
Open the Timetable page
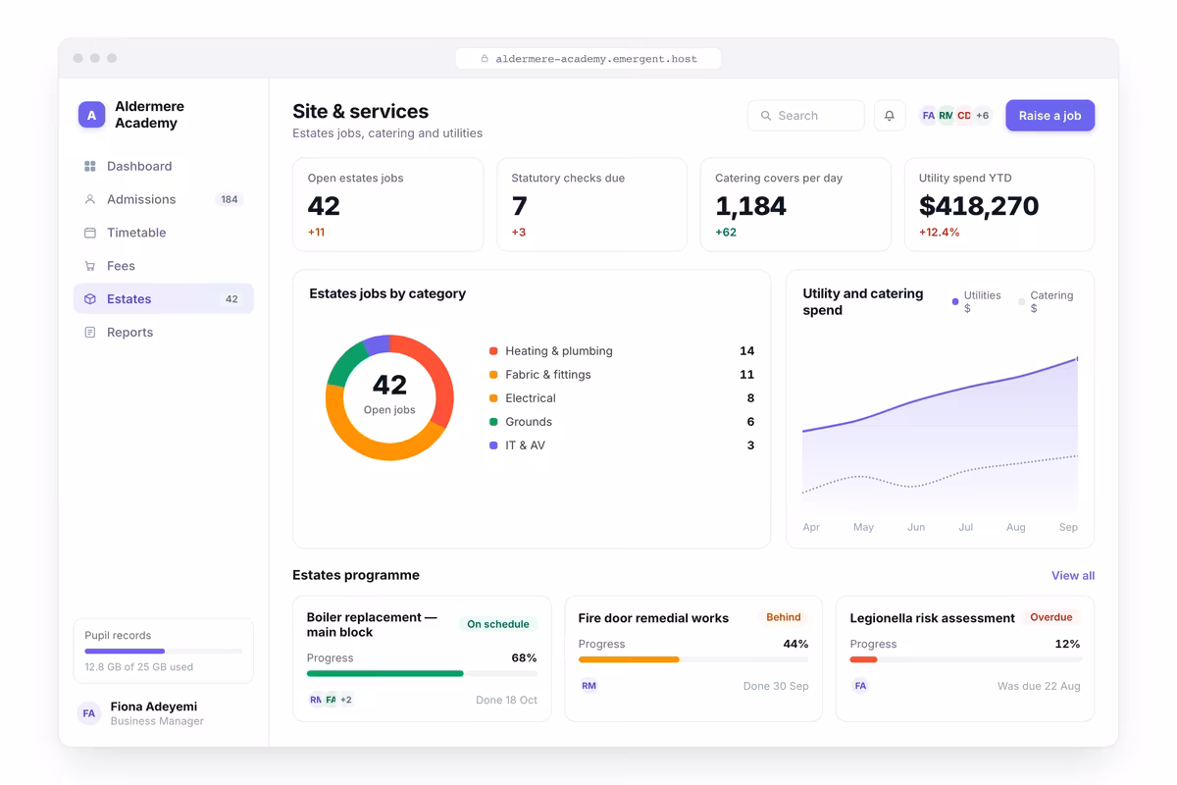[164, 233]
